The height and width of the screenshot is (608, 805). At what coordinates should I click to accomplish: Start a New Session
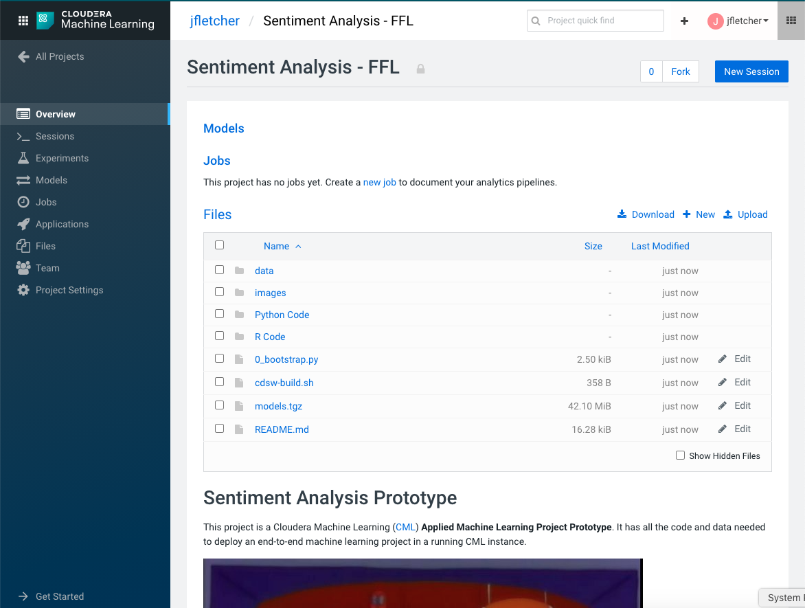coord(751,71)
